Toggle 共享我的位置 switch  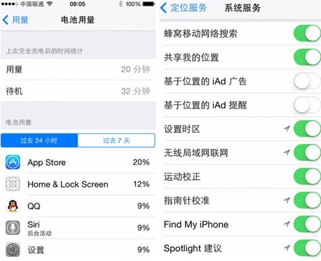coord(307,57)
